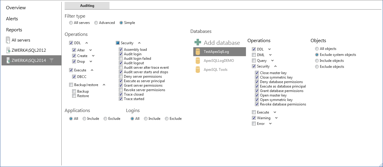Click the ApexSQL Tools database icon
383x167 pixels.
point(197,70)
